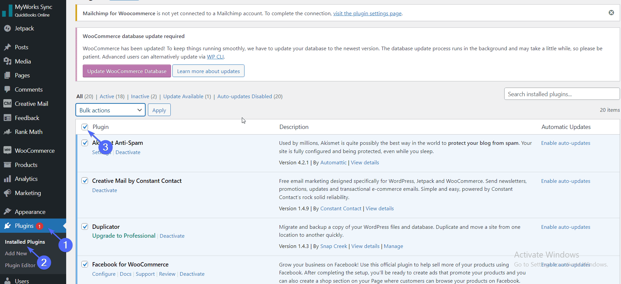The width and height of the screenshot is (621, 284).
Task: Open the Constant Contact author link
Action: [341, 208]
